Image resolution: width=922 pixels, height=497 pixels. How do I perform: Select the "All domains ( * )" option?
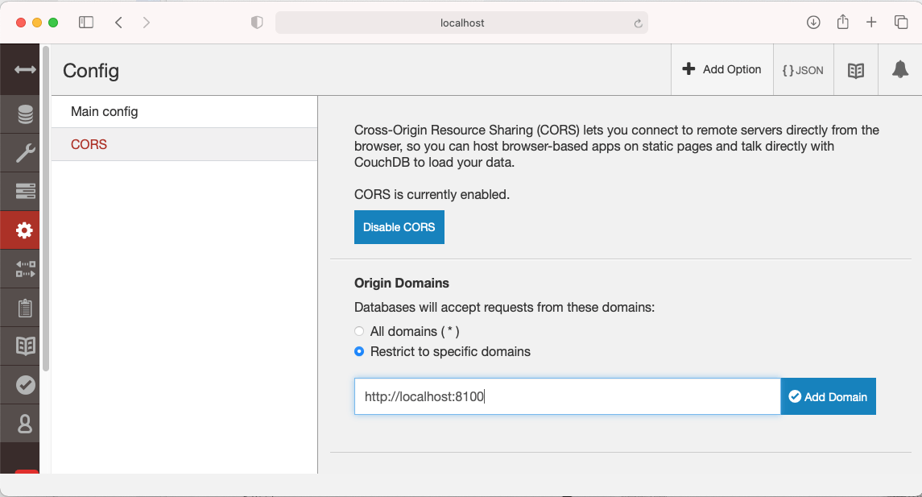coord(359,331)
